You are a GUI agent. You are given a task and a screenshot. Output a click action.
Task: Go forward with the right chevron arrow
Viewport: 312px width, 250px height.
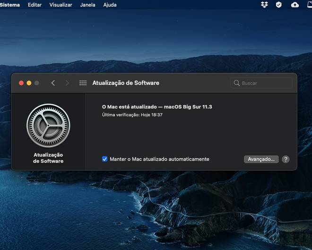coord(67,83)
